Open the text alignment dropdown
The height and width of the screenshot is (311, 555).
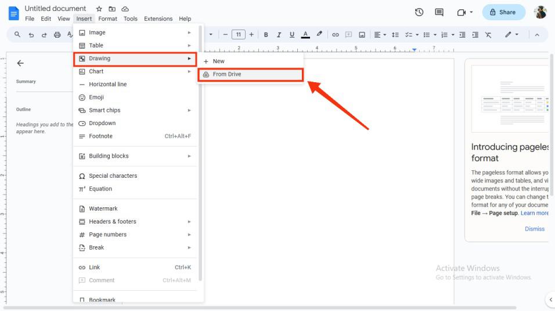(x=380, y=35)
